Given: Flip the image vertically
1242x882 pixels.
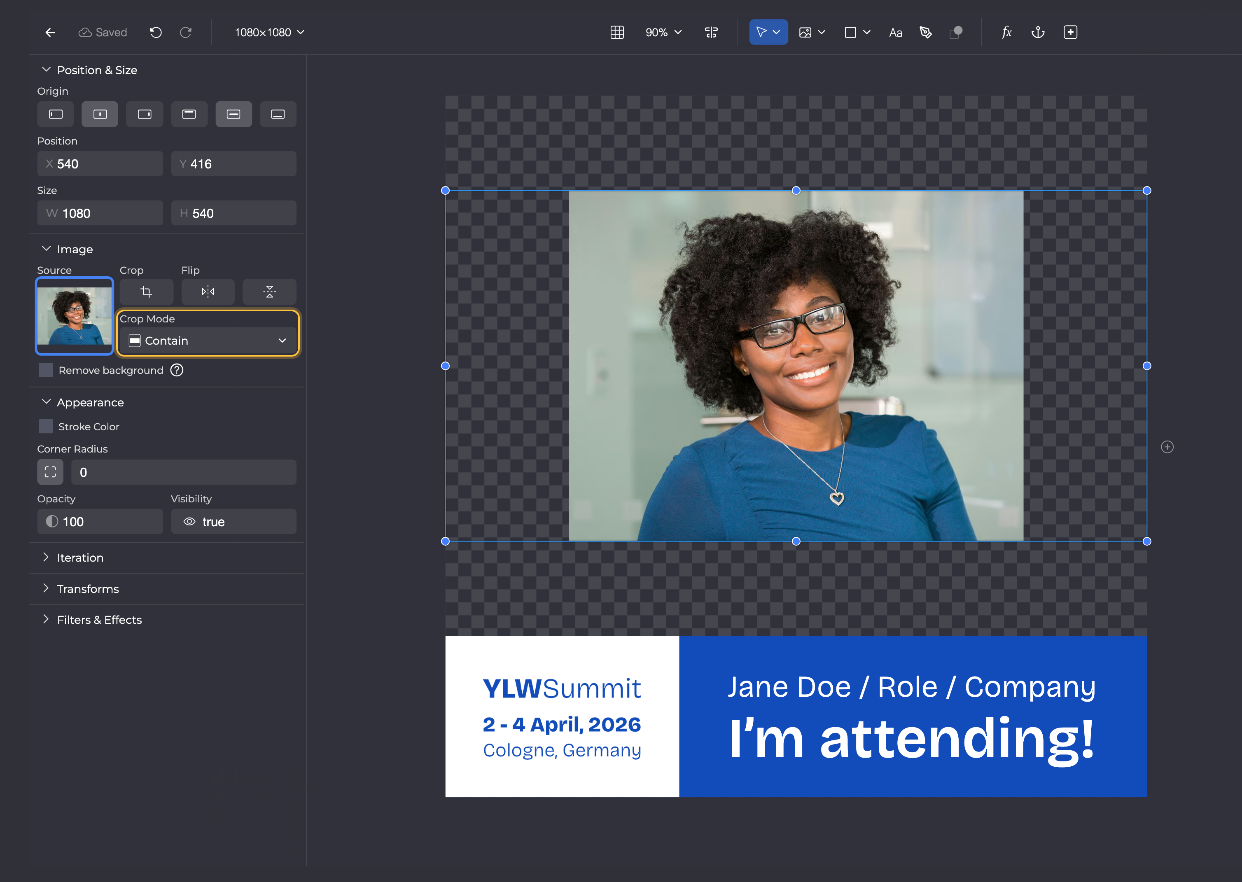Looking at the screenshot, I should [269, 292].
